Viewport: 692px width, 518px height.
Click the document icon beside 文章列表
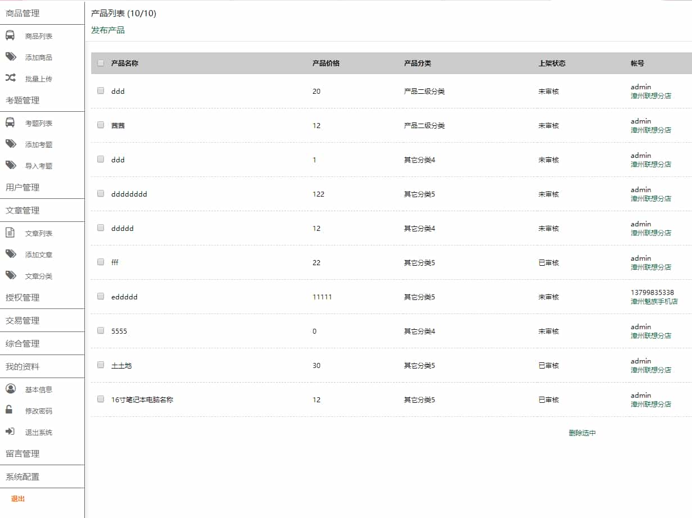click(10, 233)
